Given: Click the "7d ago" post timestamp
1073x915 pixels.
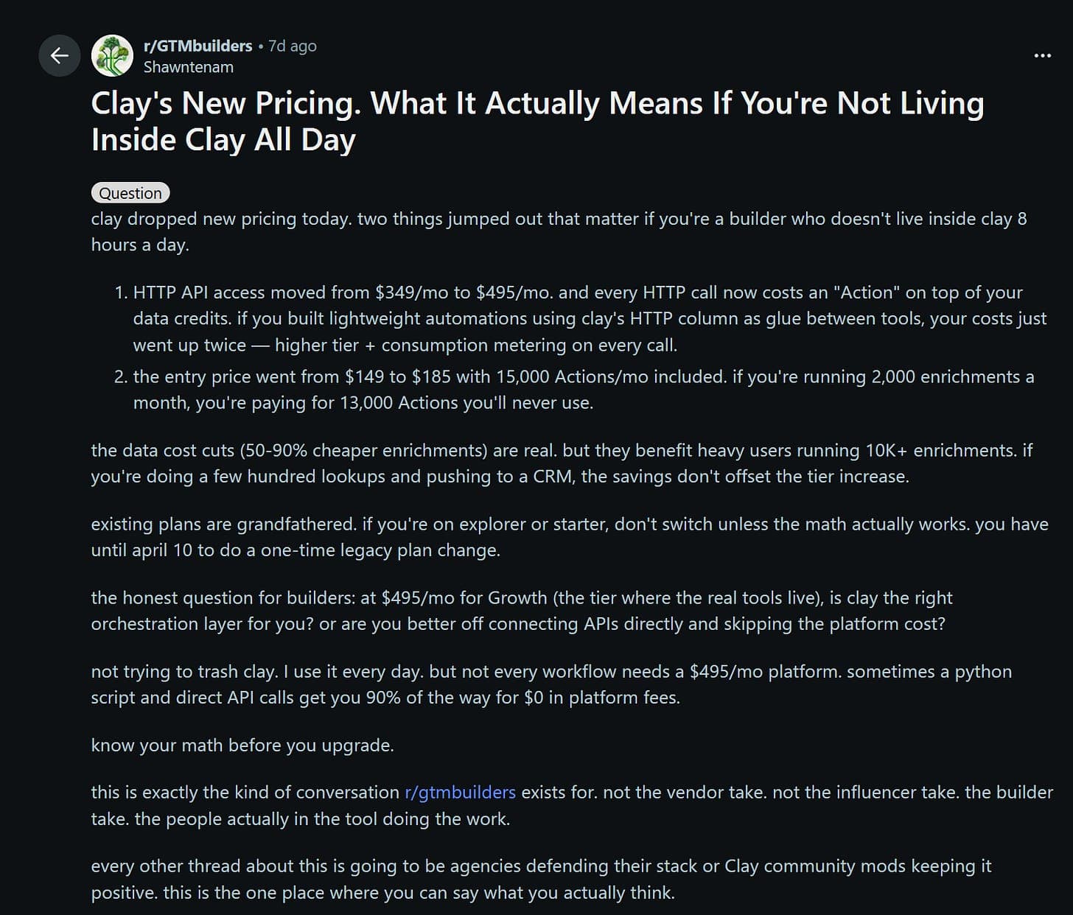Looking at the screenshot, I should tap(293, 46).
